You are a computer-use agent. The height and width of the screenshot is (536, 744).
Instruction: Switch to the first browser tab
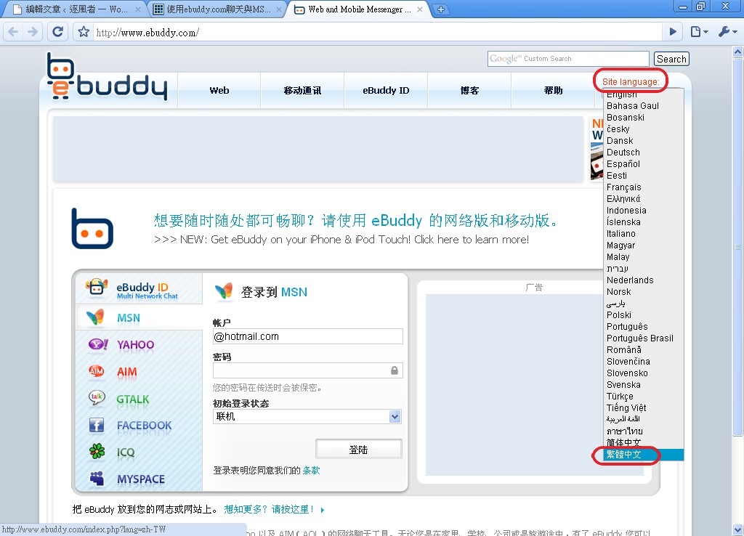tap(76, 9)
